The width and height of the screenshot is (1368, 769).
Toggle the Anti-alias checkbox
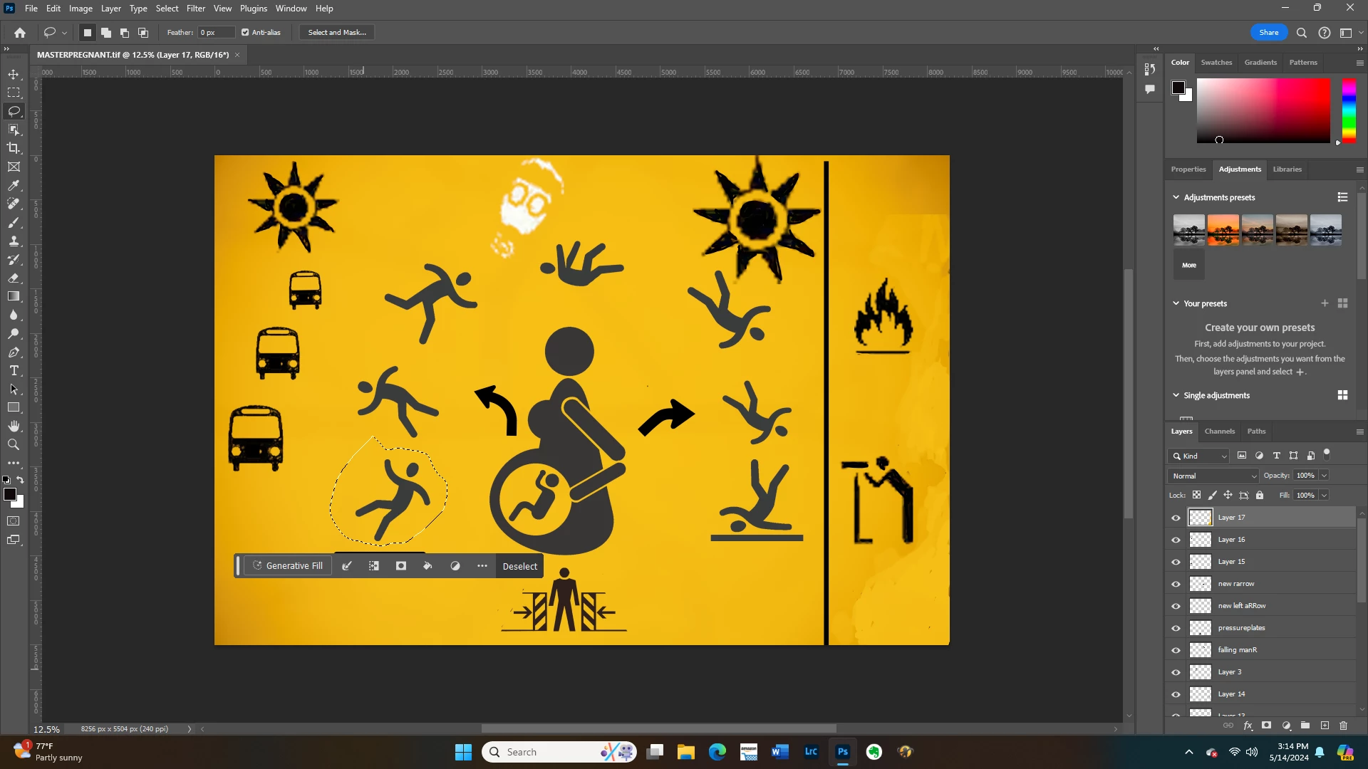coord(245,32)
